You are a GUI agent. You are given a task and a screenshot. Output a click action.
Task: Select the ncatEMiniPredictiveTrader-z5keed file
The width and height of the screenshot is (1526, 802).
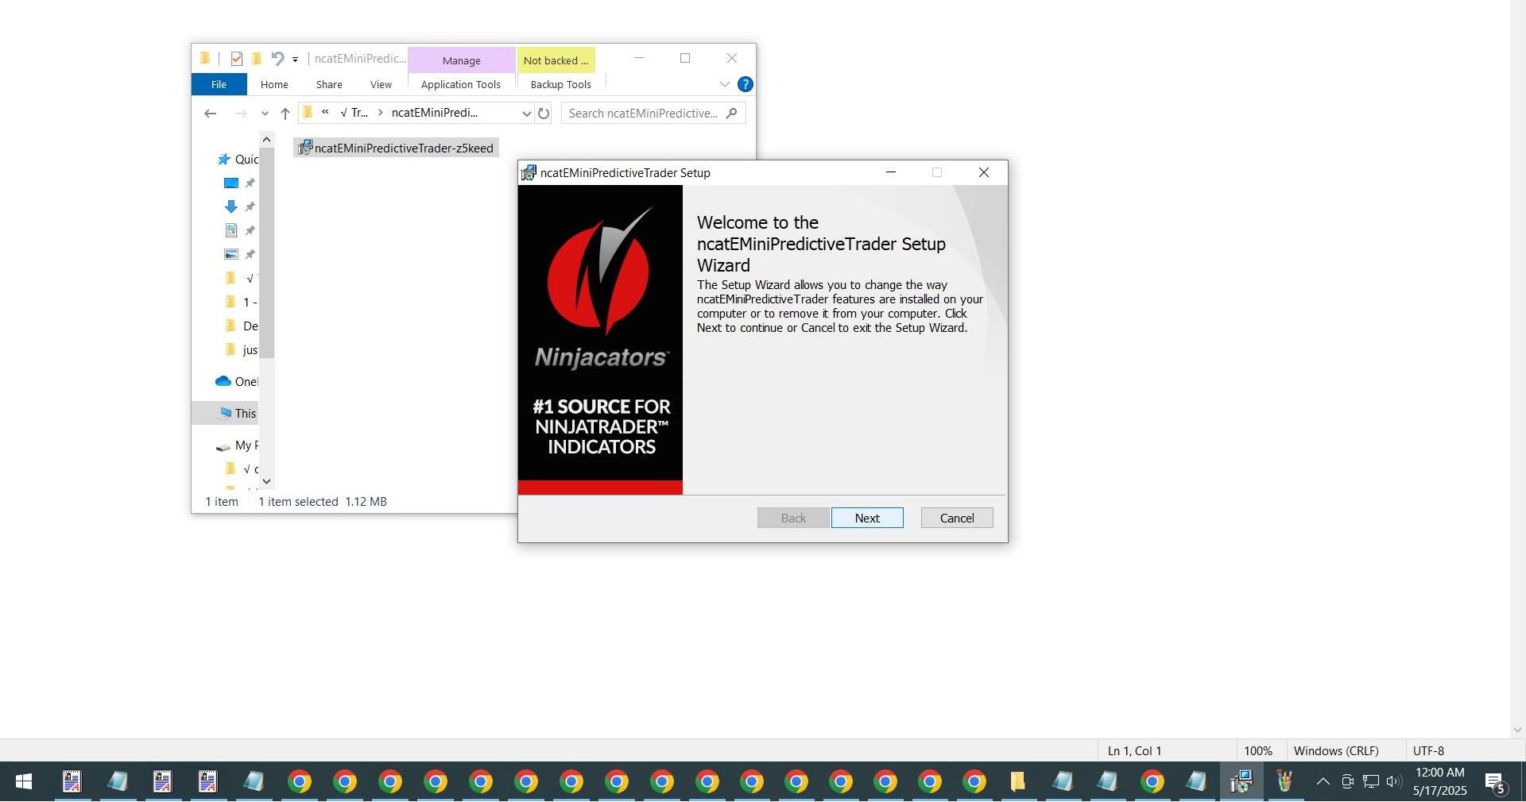396,148
